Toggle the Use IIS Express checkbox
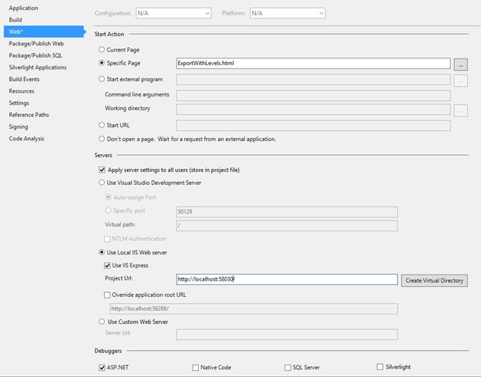 (x=107, y=266)
